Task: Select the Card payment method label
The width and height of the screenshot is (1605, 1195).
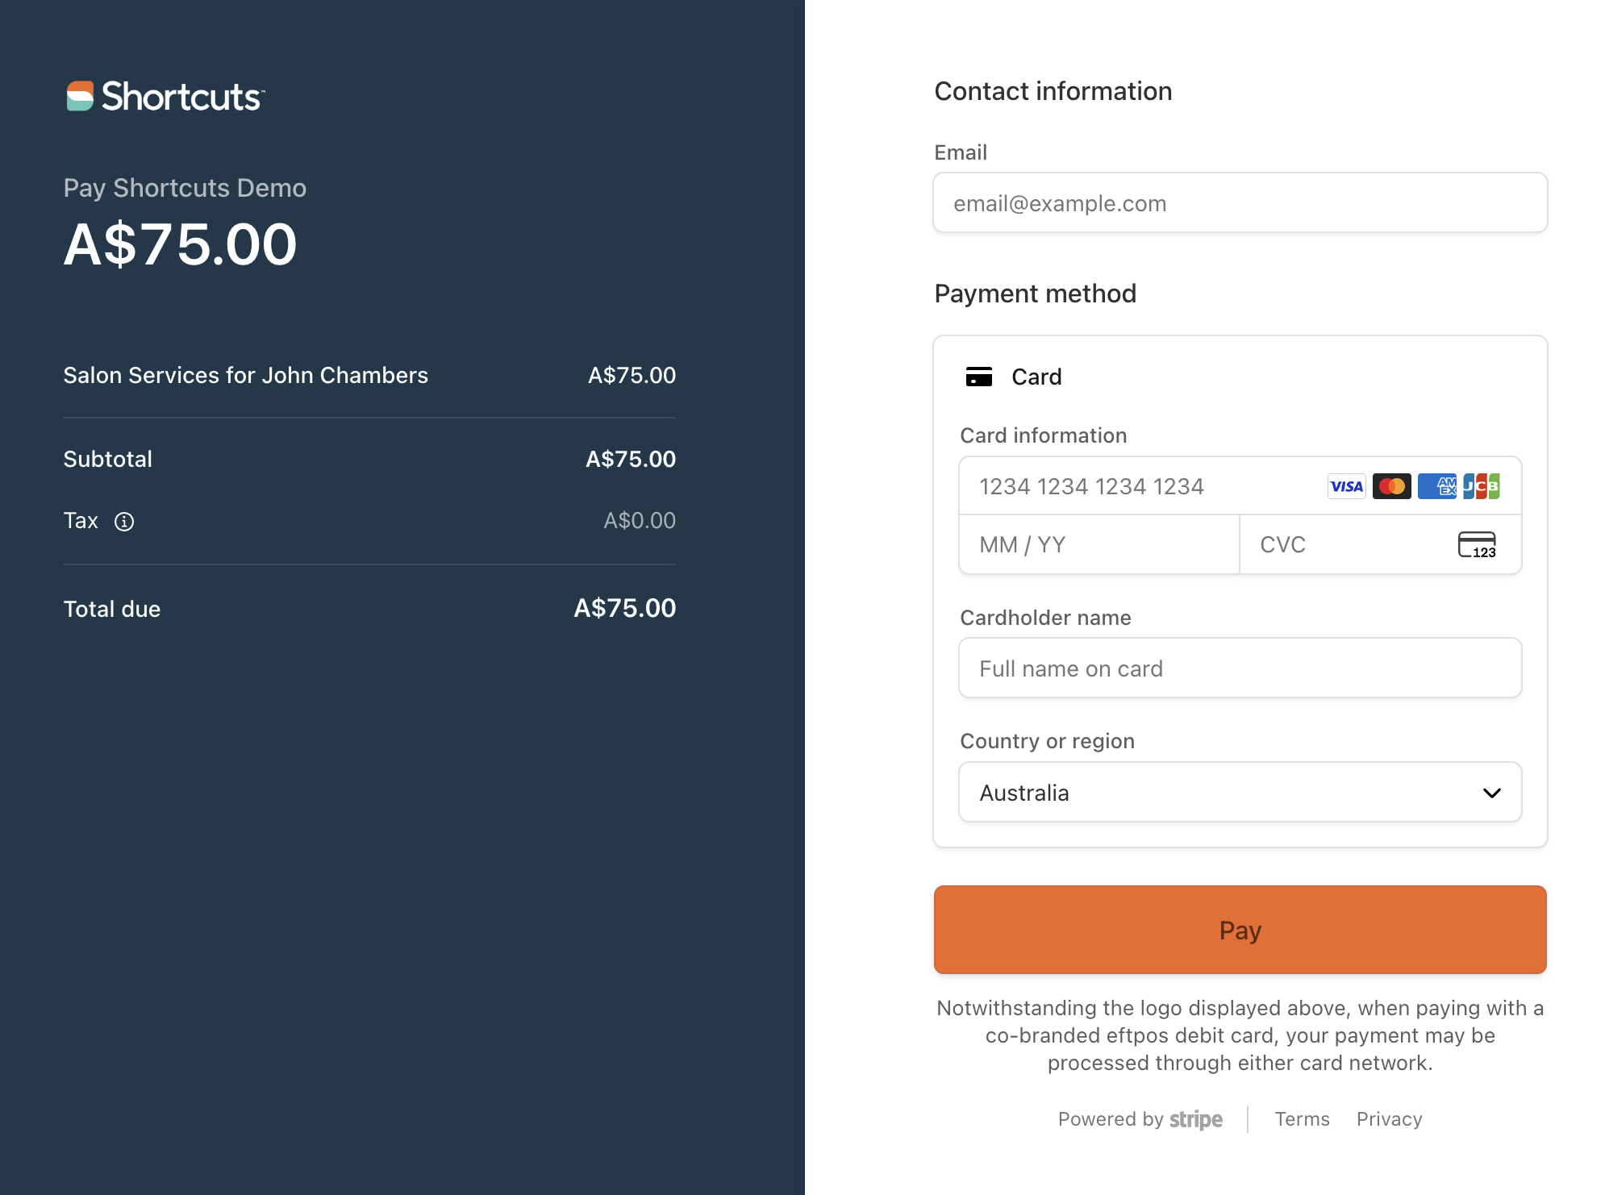Action: tap(1036, 377)
